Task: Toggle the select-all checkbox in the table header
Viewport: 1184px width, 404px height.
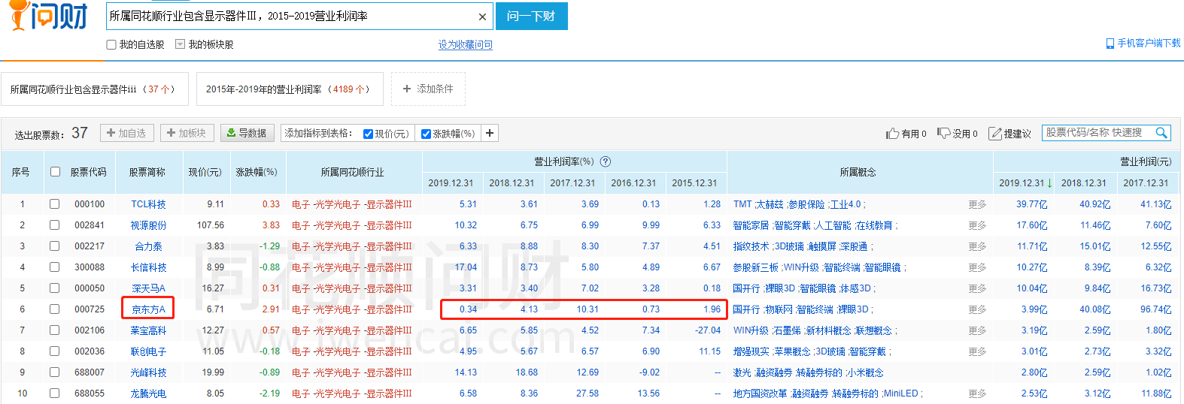Action: pos(55,172)
